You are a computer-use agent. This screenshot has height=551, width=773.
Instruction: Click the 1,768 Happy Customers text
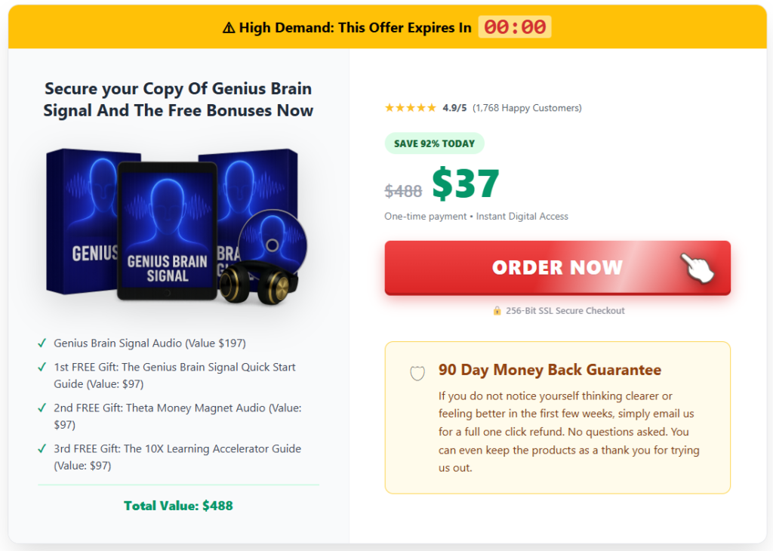coord(527,108)
